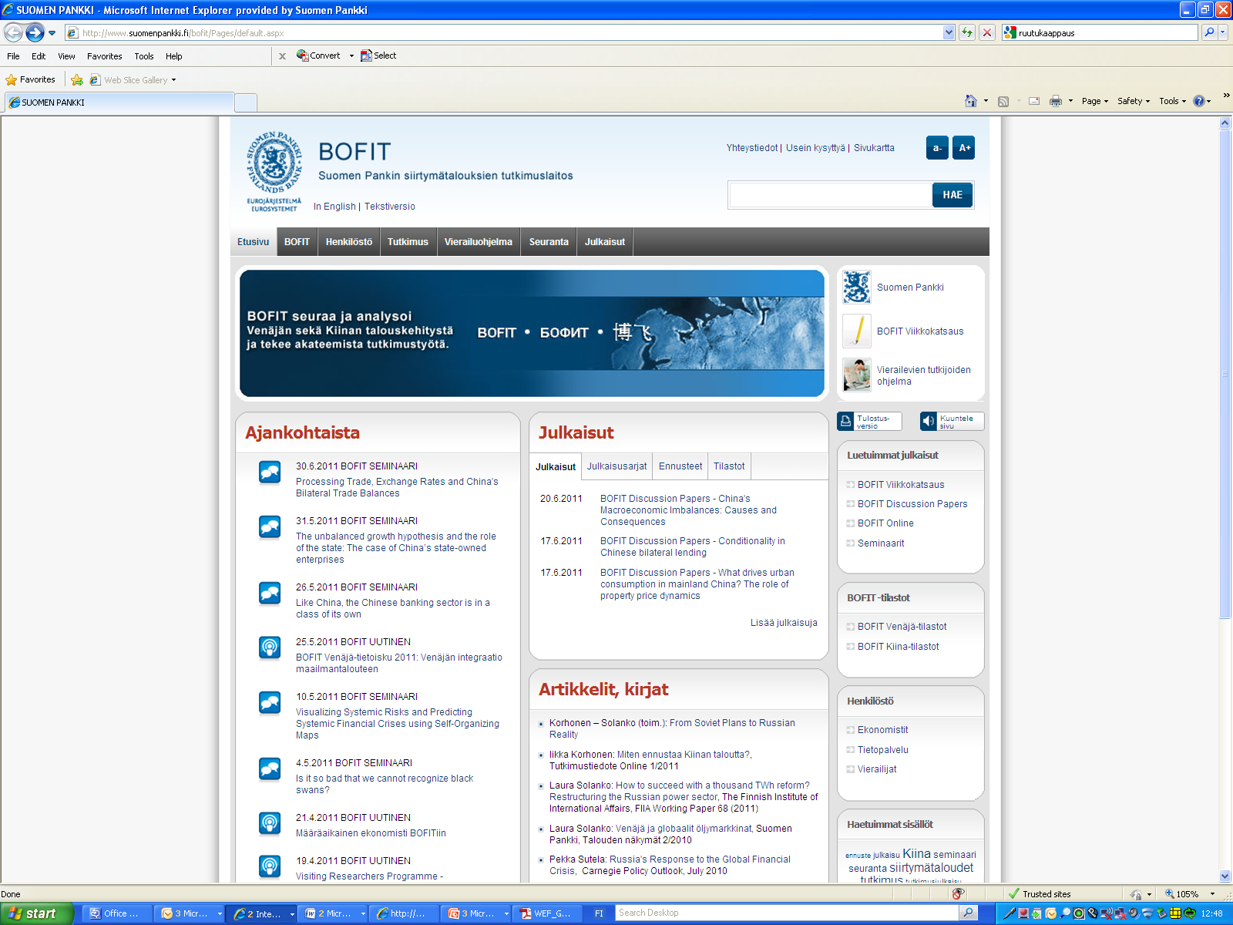Click the Refresh page icon
Image resolution: width=1233 pixels, height=925 pixels.
(967, 32)
